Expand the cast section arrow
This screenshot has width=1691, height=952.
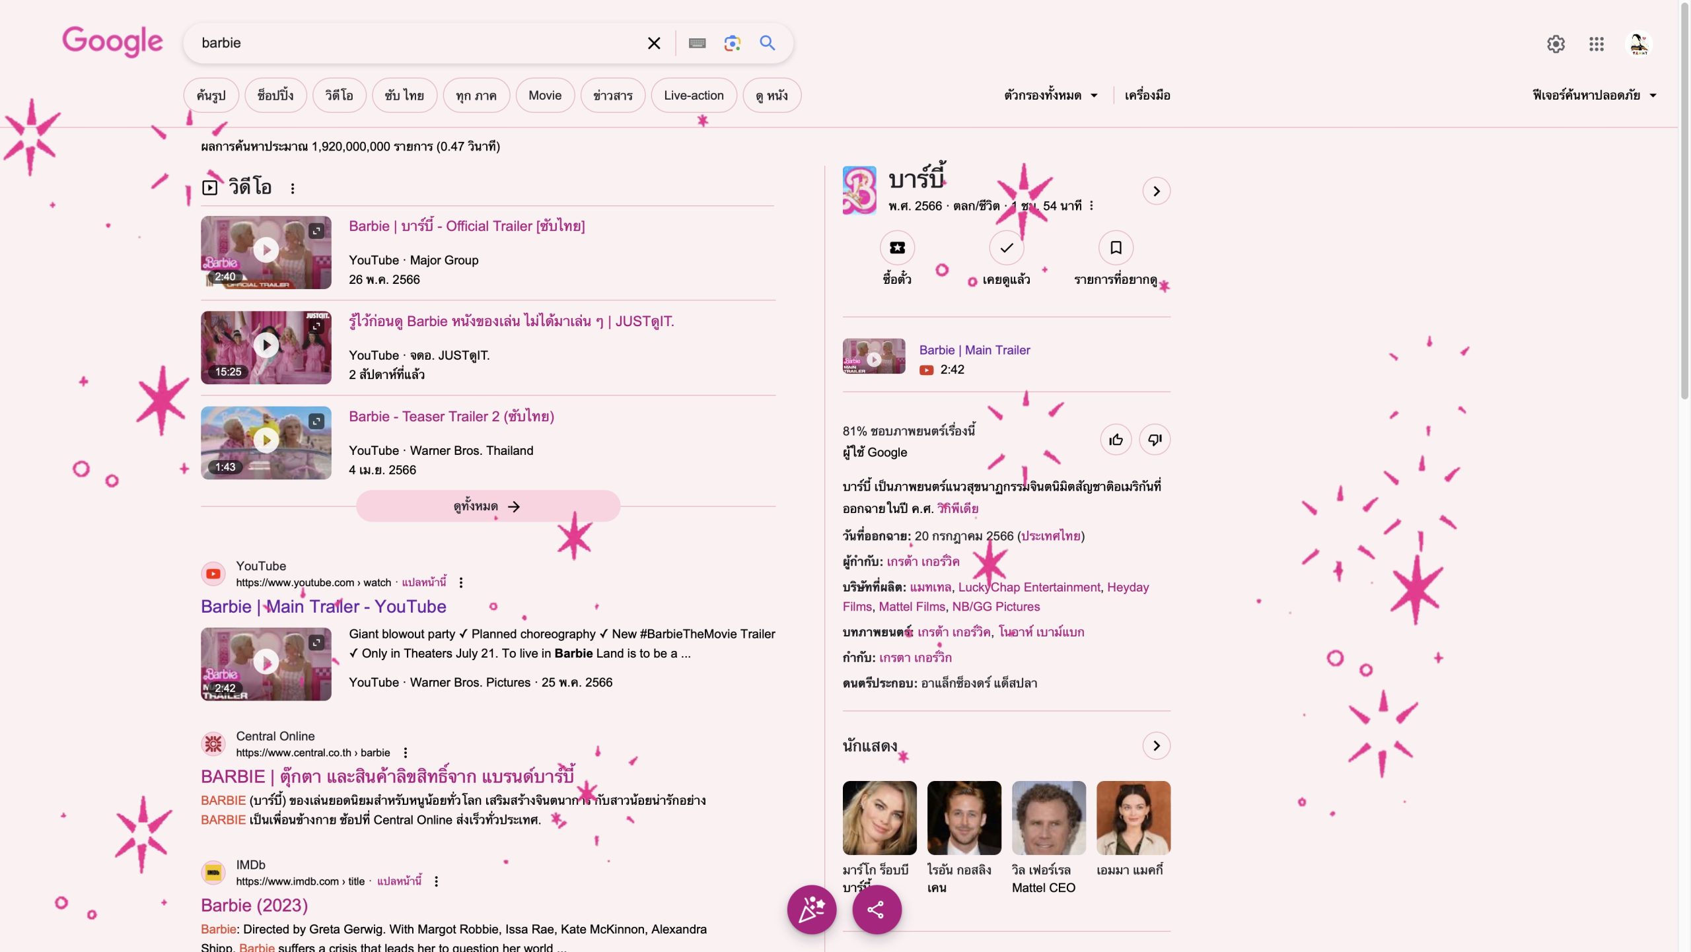[1156, 745]
